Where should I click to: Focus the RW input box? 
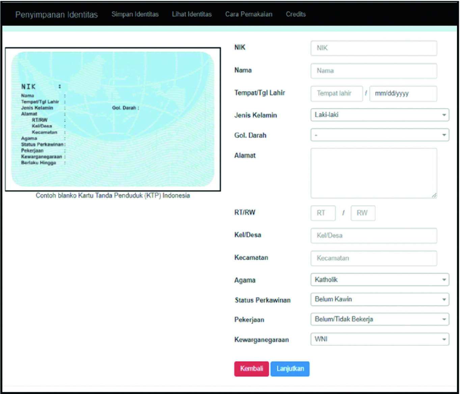click(x=363, y=213)
